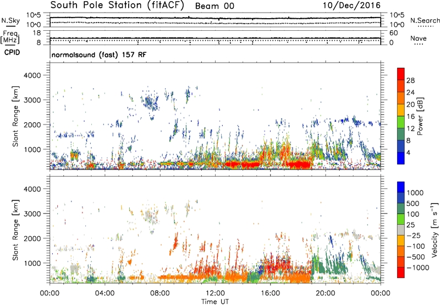Image resolution: width=440 pixels, height=305 pixels.
Task: Click 'normalsound (fast) 157 RF' text
Action: [x=99, y=55]
